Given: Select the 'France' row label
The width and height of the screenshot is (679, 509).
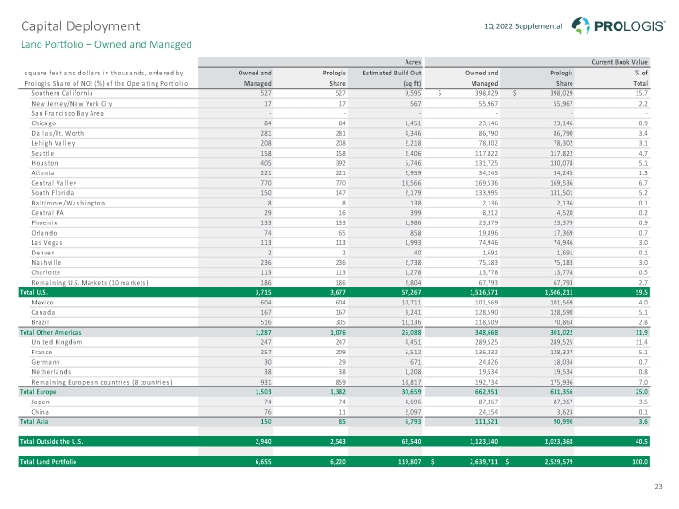Looking at the screenshot, I should point(41,353).
